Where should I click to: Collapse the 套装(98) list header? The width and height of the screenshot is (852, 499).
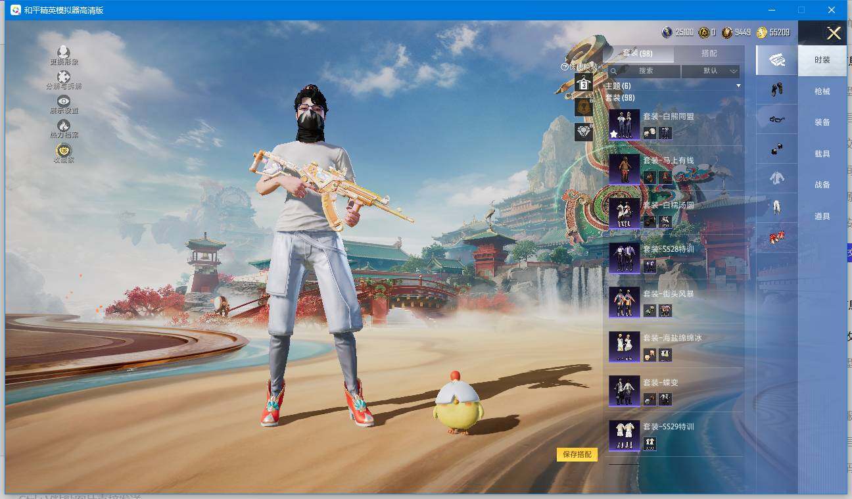tap(619, 98)
